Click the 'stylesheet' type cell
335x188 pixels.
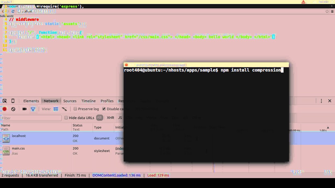point(102,151)
